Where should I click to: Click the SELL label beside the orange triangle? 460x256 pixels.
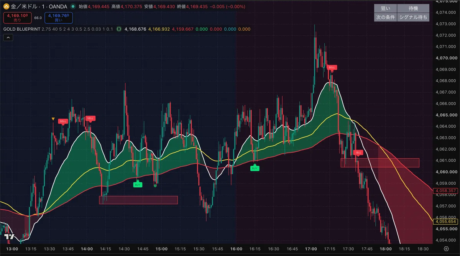[x=63, y=121]
